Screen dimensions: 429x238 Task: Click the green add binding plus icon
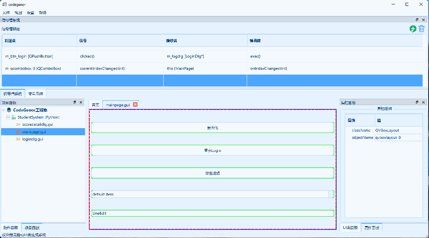click(413, 29)
